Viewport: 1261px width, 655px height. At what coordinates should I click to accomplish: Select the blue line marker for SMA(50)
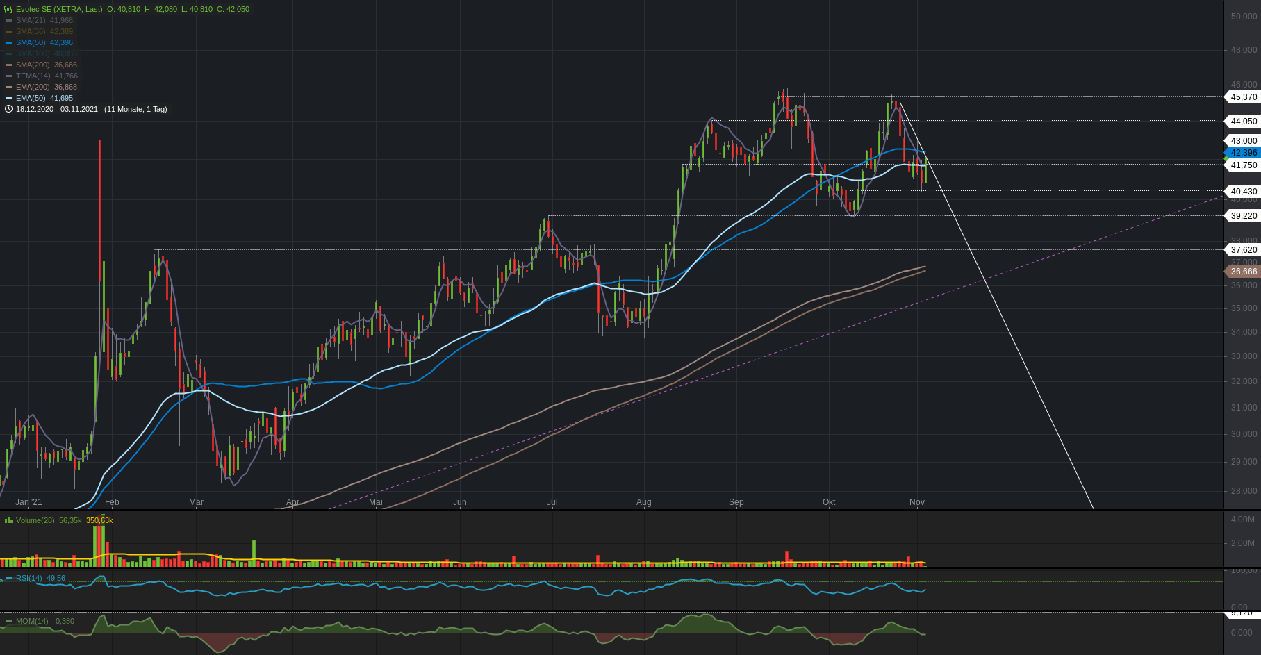[8, 42]
